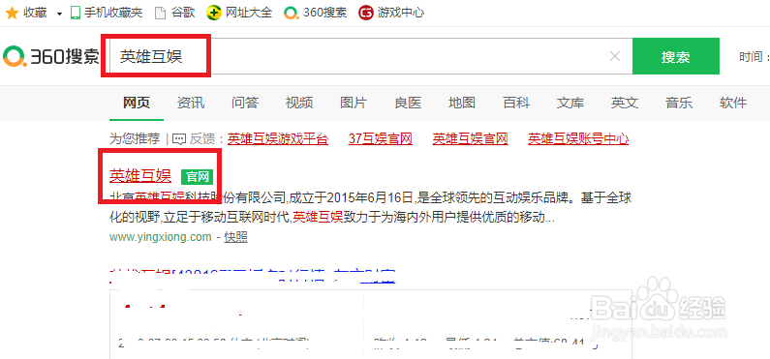Open the 英雄互娱 result title link
The image size is (770, 359).
140,175
